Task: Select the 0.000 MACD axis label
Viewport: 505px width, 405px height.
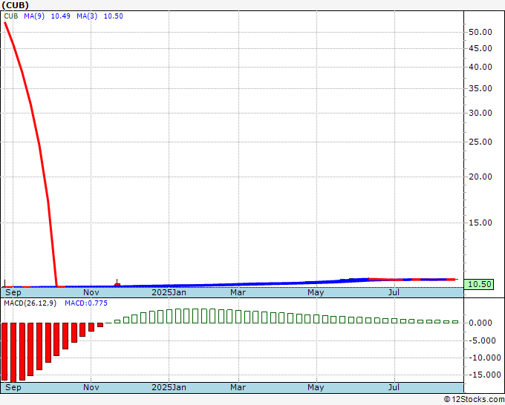Action: [480, 323]
